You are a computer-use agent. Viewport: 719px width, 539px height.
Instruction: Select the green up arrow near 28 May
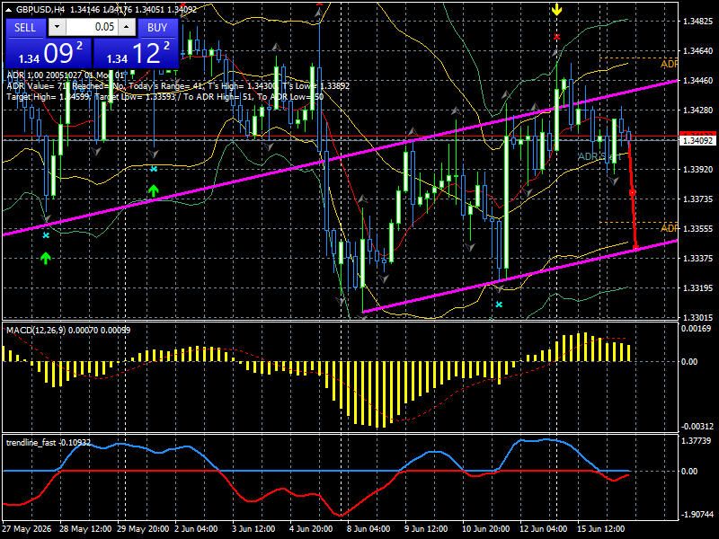coord(45,258)
